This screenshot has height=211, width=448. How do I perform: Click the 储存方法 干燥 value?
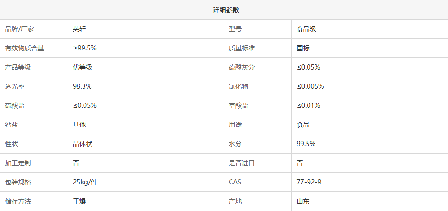[x=79, y=202]
